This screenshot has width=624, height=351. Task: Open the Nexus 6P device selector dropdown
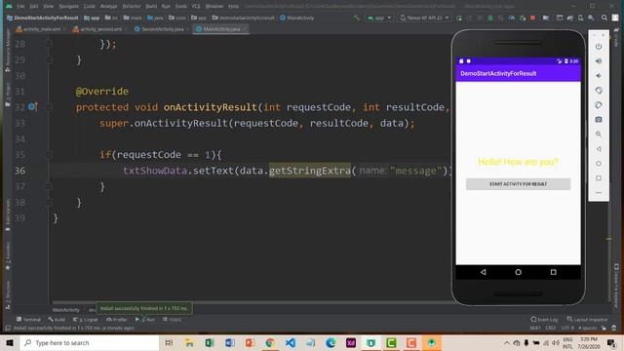tap(424, 18)
